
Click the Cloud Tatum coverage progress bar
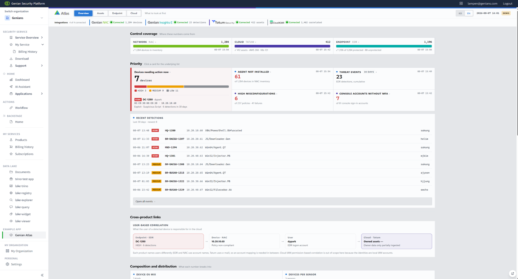282,46
